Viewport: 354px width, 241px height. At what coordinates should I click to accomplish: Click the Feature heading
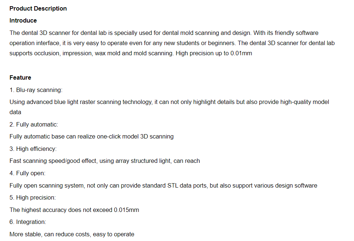20,78
